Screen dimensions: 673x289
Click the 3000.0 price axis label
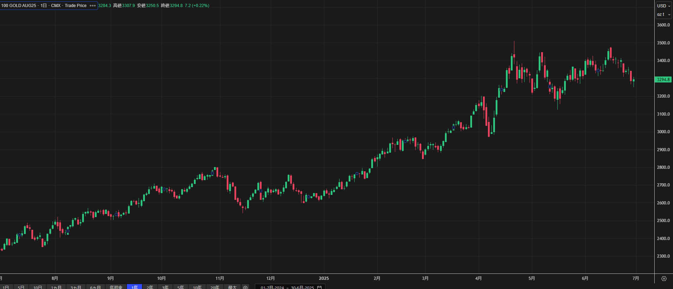663,132
